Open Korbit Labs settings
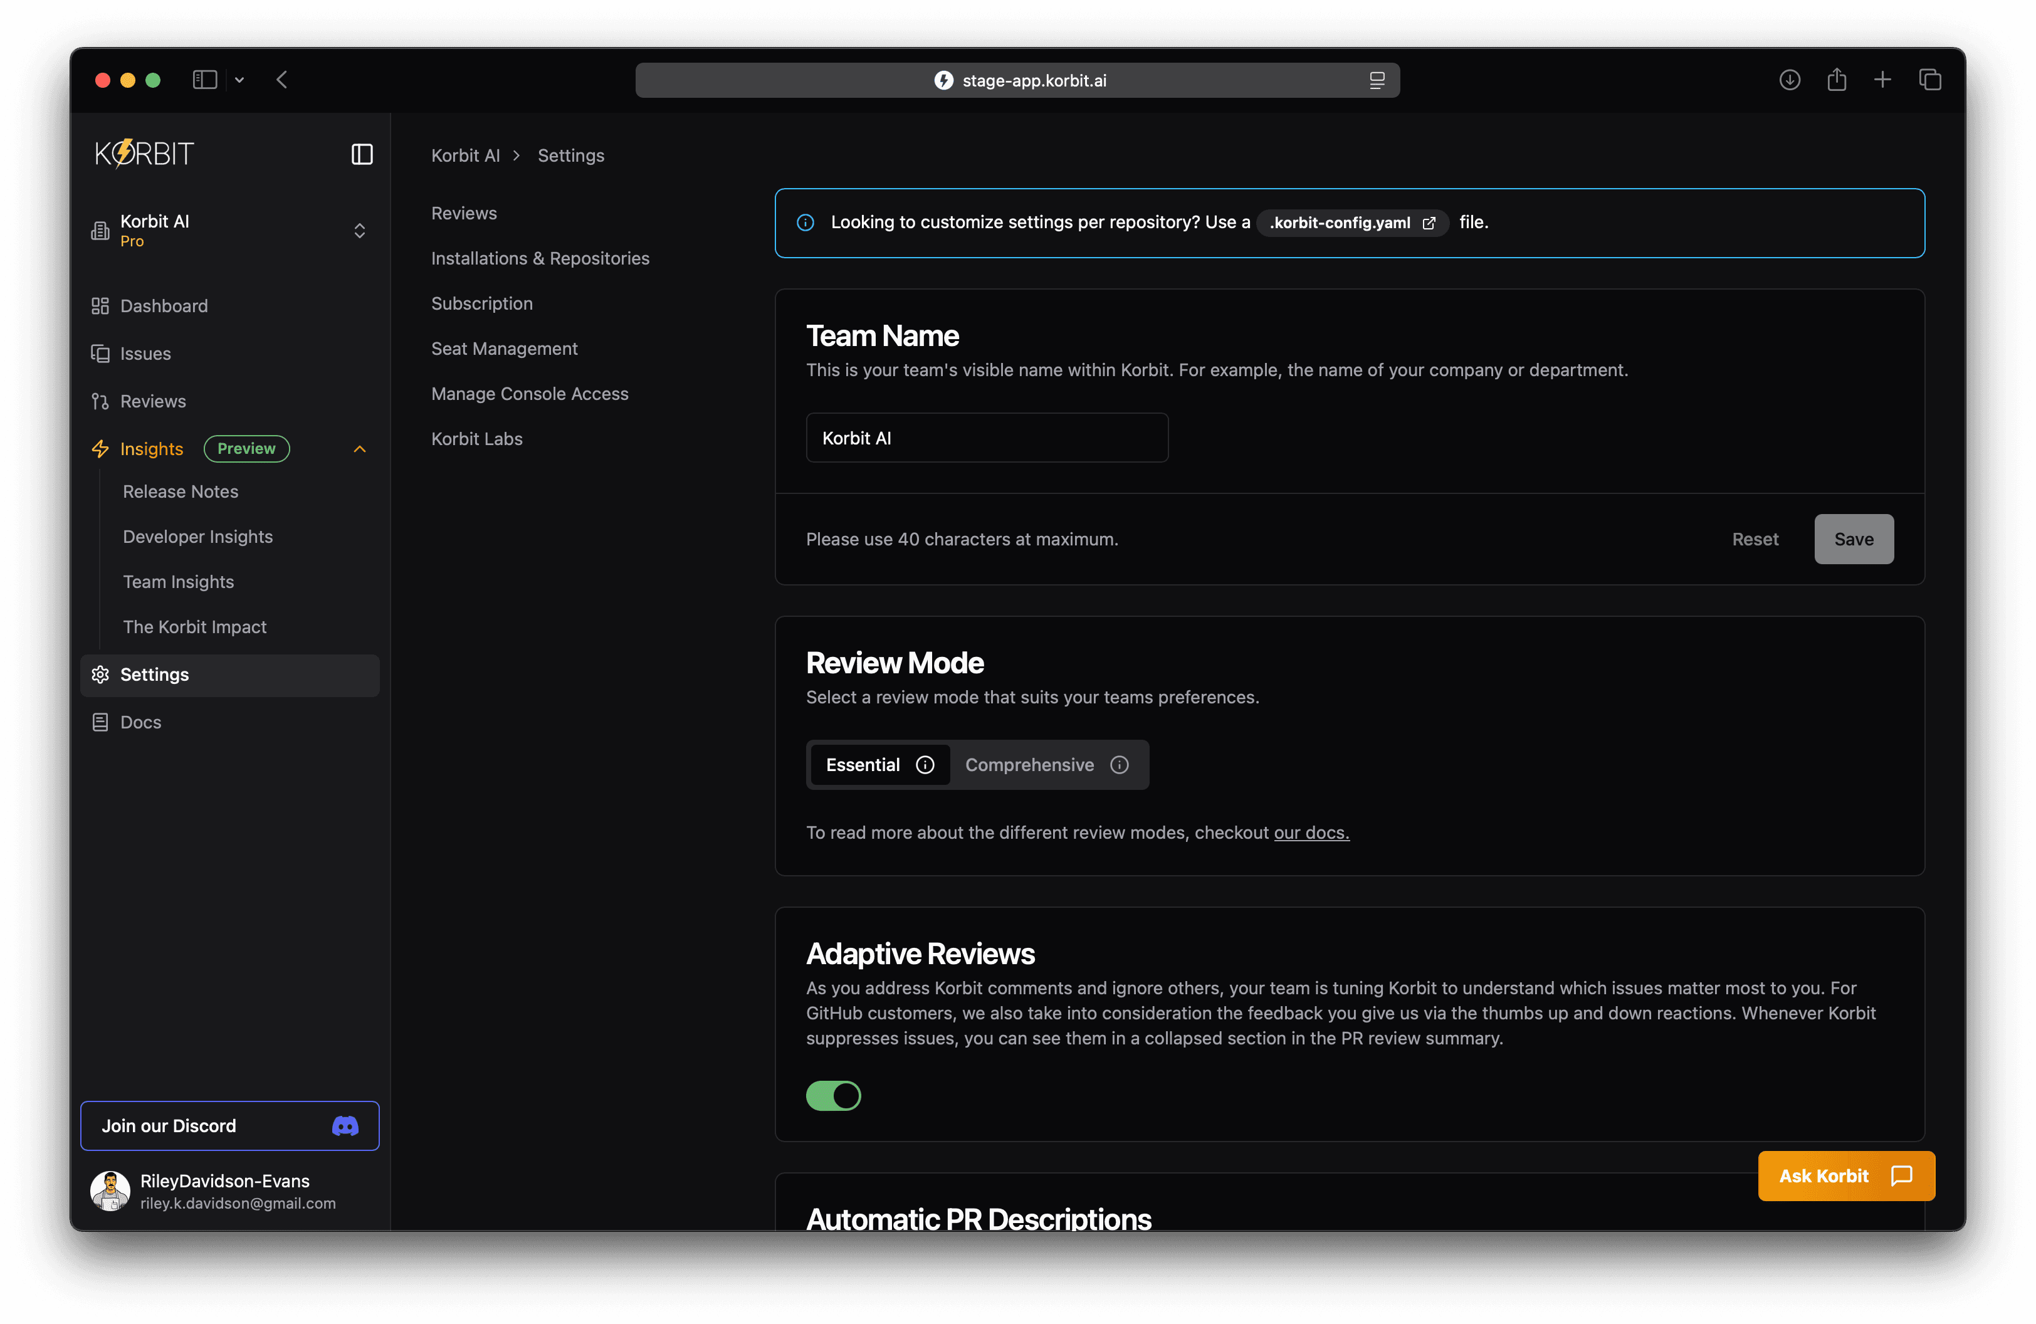Image resolution: width=2036 pixels, height=1324 pixels. pyautogui.click(x=476, y=439)
